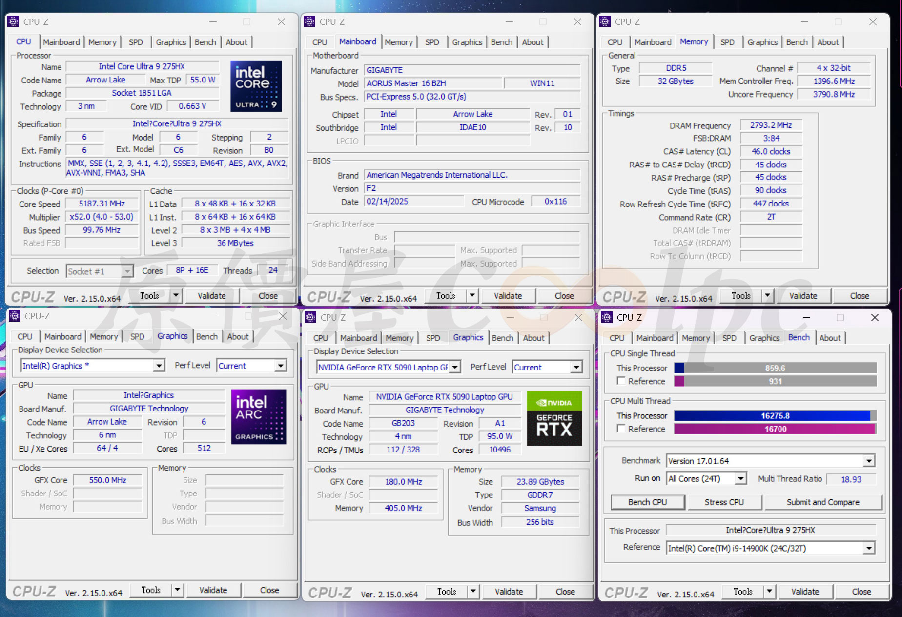The image size is (902, 617).
Task: Click the Intel Arc Graphics logo
Action: tap(258, 416)
